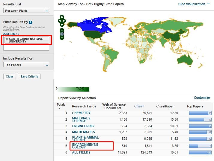Click Australia on the world map
Image resolution: width=214 pixels, height=161 pixels.
[185, 60]
